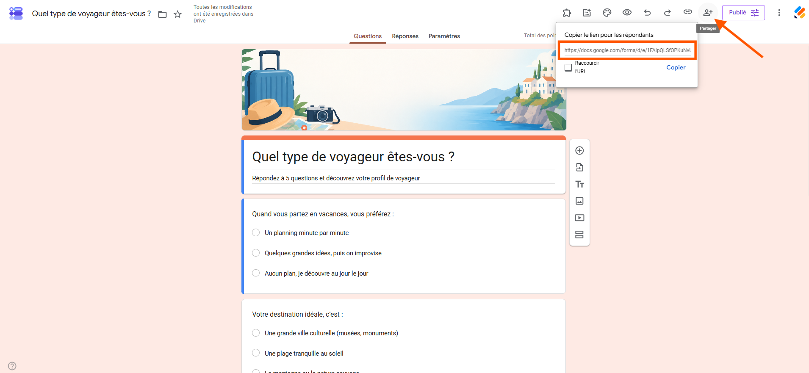Viewport: 809px width, 373px height.
Task: Add a new question
Action: point(579,151)
